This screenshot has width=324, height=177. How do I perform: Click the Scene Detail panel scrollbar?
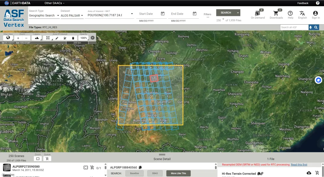(215, 168)
